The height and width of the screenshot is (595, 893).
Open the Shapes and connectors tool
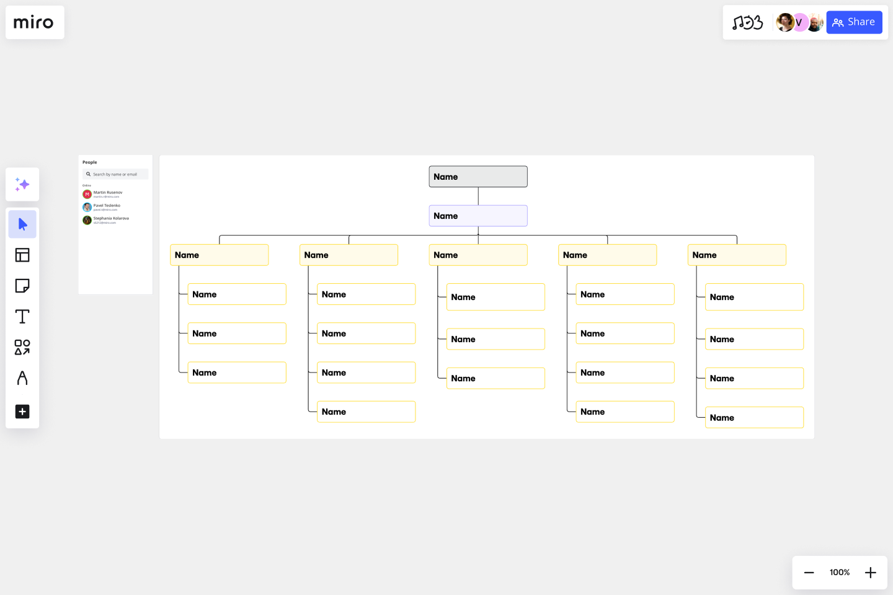tap(22, 347)
